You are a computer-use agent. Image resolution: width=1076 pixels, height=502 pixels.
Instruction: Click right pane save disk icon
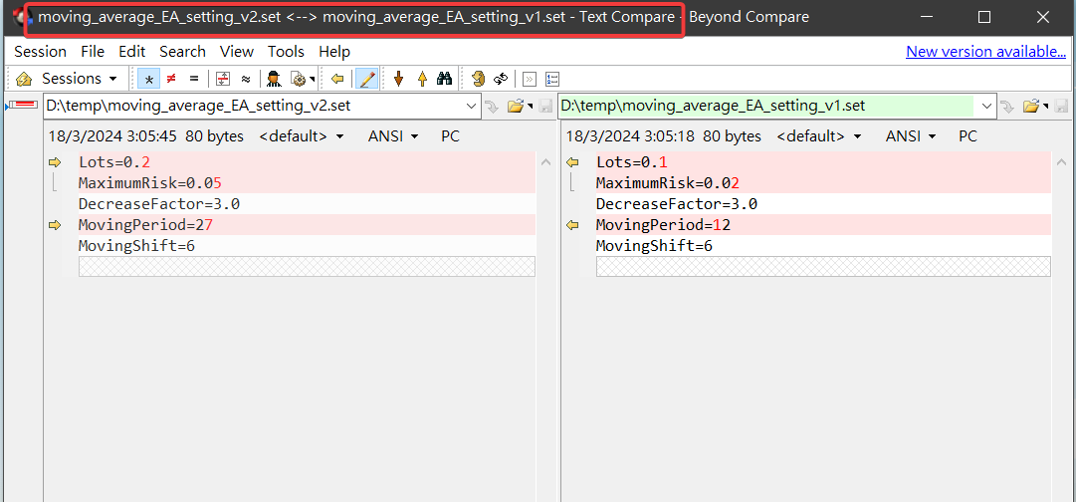click(x=1062, y=106)
